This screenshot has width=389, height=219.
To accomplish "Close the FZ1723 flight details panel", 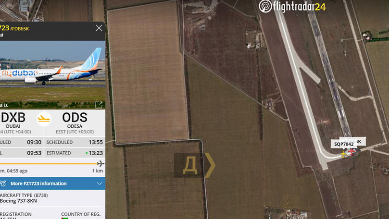I will point(99,28).
